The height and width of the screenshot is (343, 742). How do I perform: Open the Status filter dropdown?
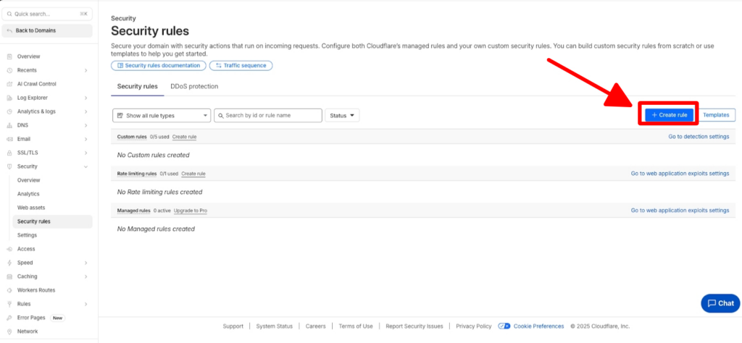pyautogui.click(x=342, y=115)
